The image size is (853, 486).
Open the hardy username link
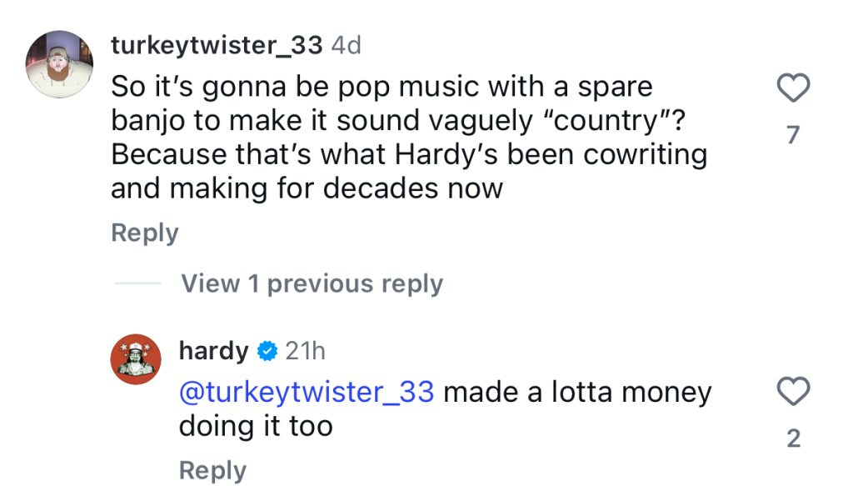(x=213, y=351)
